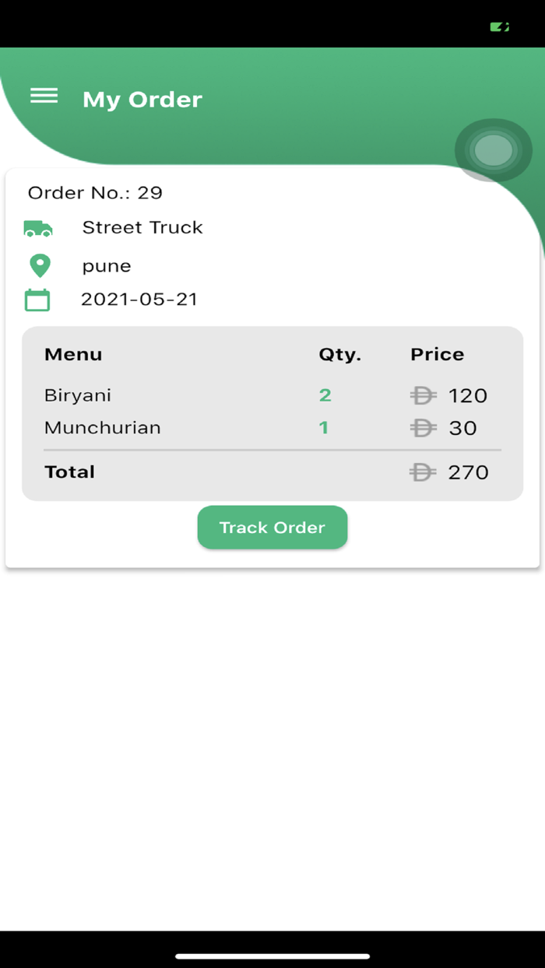Click the Order No.: 29 text
545x968 pixels.
click(94, 193)
